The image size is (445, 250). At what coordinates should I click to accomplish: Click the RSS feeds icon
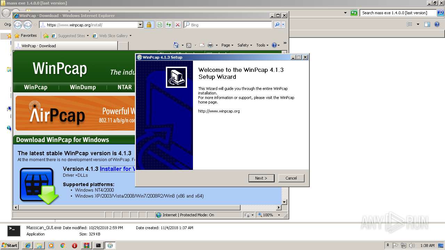(189, 45)
